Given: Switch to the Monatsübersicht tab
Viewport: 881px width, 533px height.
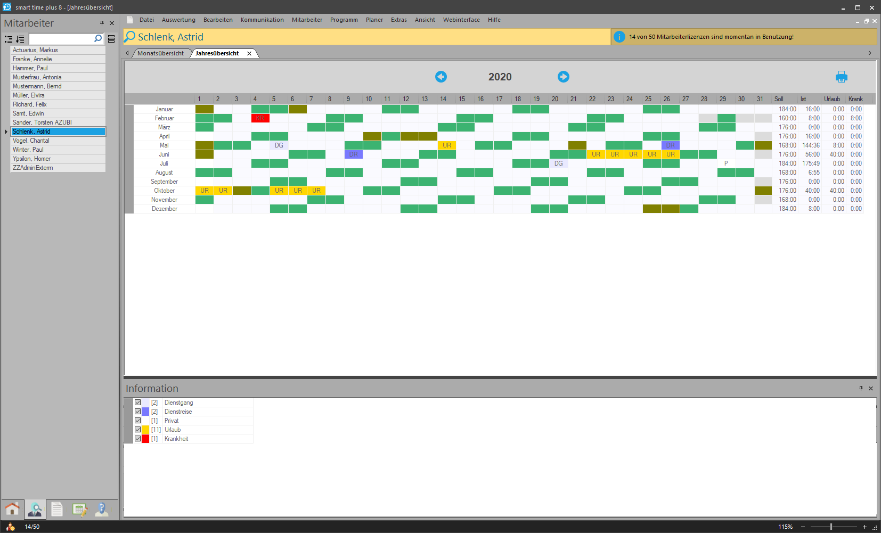Looking at the screenshot, I should click(160, 53).
